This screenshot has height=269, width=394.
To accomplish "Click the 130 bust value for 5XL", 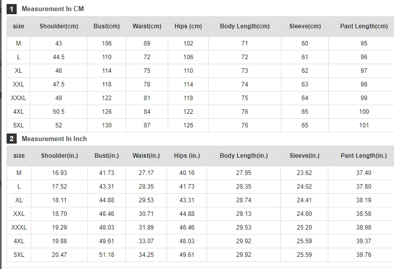I will [x=107, y=125].
